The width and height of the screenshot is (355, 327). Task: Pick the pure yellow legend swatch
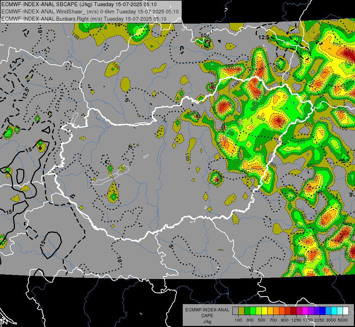point(264,311)
